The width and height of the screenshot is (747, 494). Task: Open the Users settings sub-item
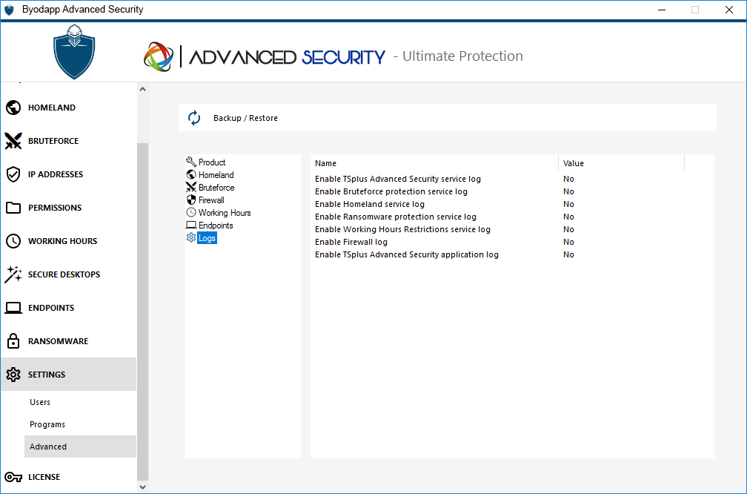pyautogui.click(x=80, y=403)
